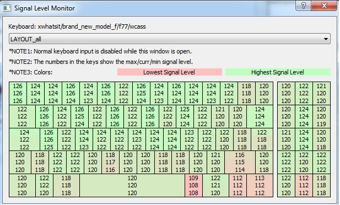Click the wide key reading 116/115/114
340x205 pixels.
click(240, 162)
